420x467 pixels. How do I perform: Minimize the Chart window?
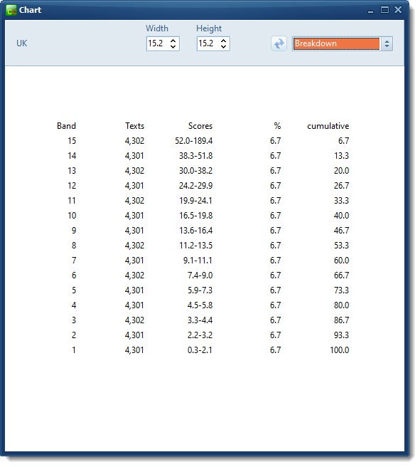370,11
